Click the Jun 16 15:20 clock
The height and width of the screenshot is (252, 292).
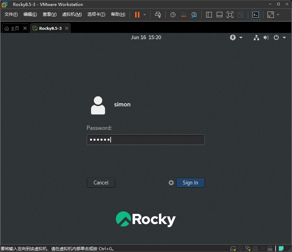point(146,37)
